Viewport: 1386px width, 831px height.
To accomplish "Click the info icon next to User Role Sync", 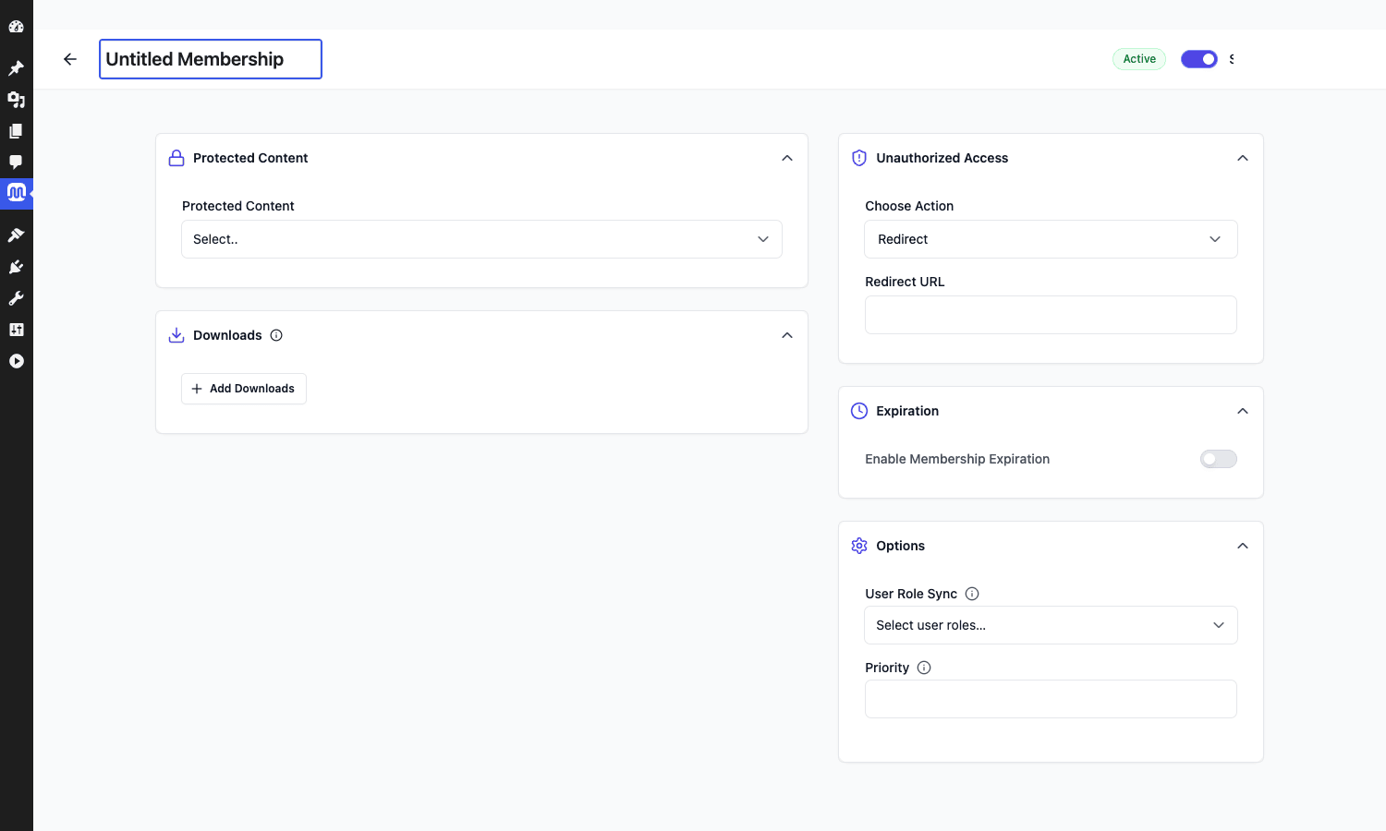I will pyautogui.click(x=972, y=594).
